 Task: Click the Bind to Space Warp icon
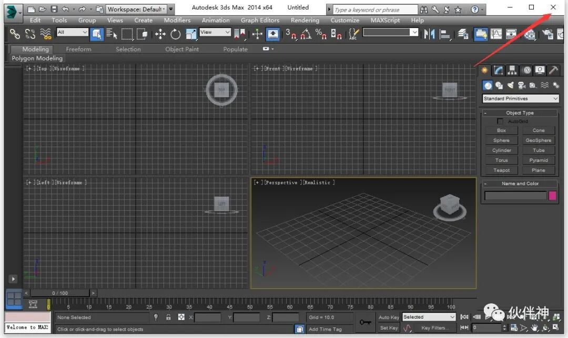(x=46, y=34)
